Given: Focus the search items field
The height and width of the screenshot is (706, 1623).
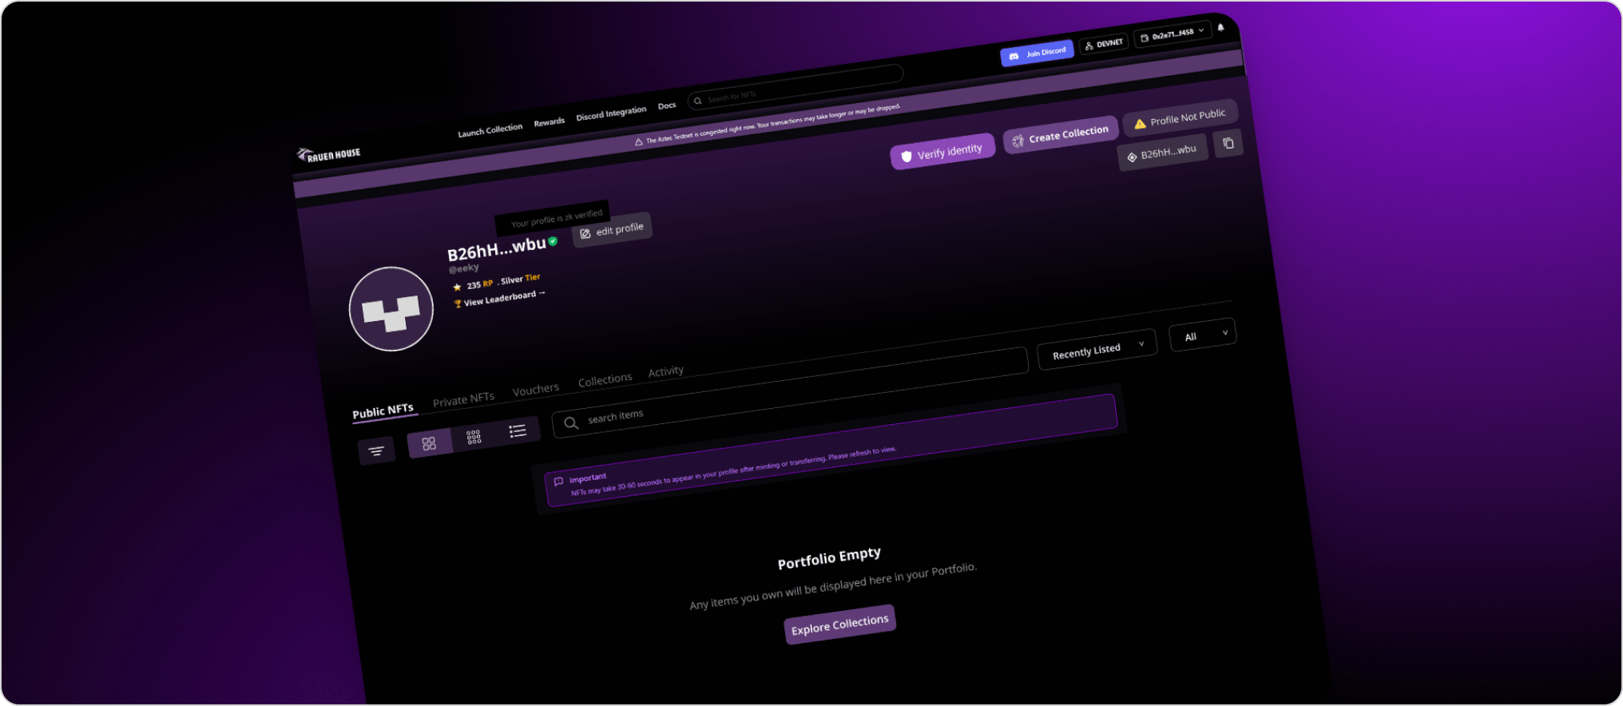Looking at the screenshot, I should [x=789, y=394].
